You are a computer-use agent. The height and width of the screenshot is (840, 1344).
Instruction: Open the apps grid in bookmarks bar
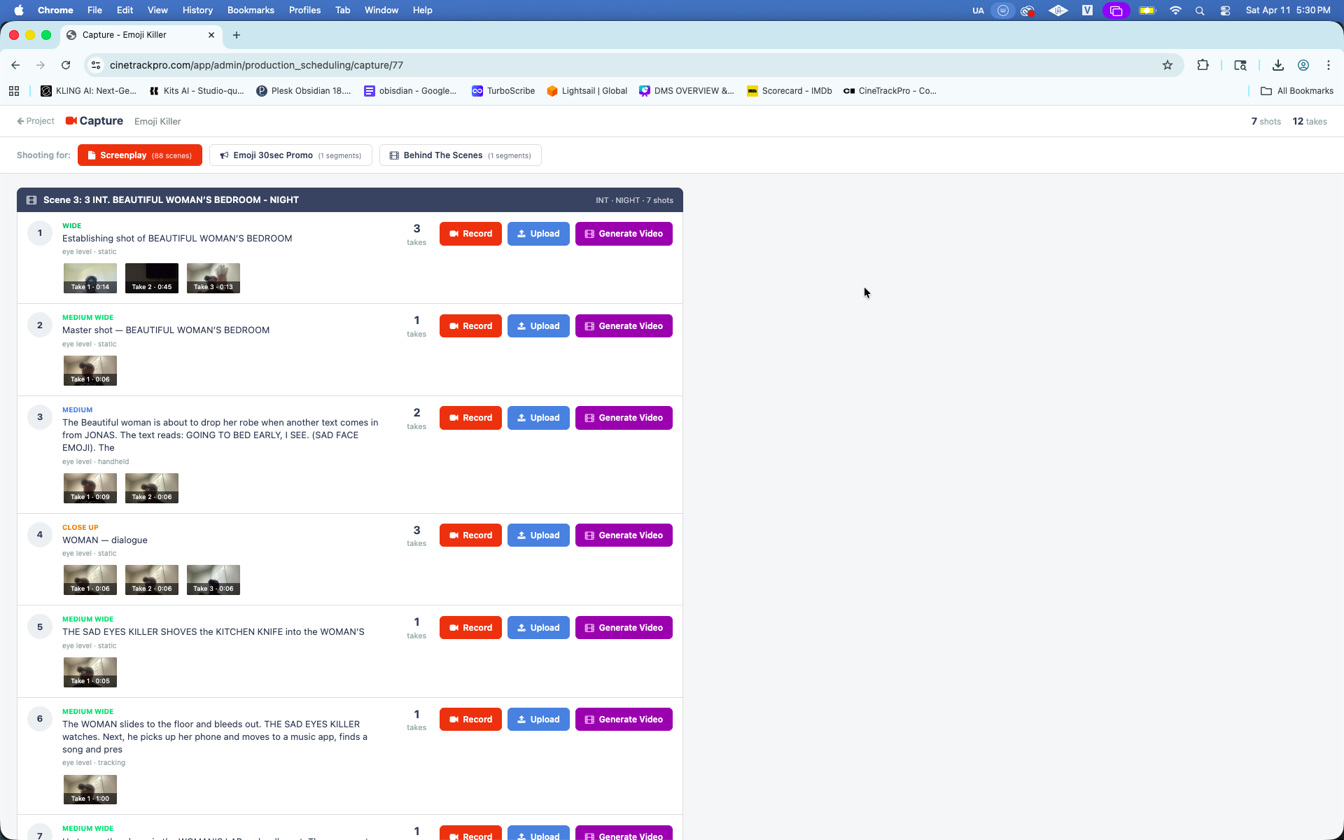click(x=14, y=91)
